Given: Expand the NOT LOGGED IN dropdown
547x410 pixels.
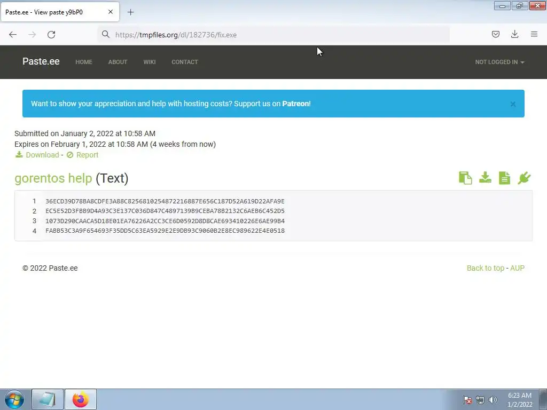Looking at the screenshot, I should (x=499, y=62).
